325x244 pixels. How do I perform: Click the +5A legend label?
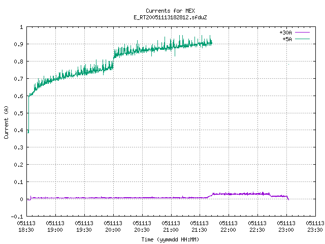tap(287, 39)
